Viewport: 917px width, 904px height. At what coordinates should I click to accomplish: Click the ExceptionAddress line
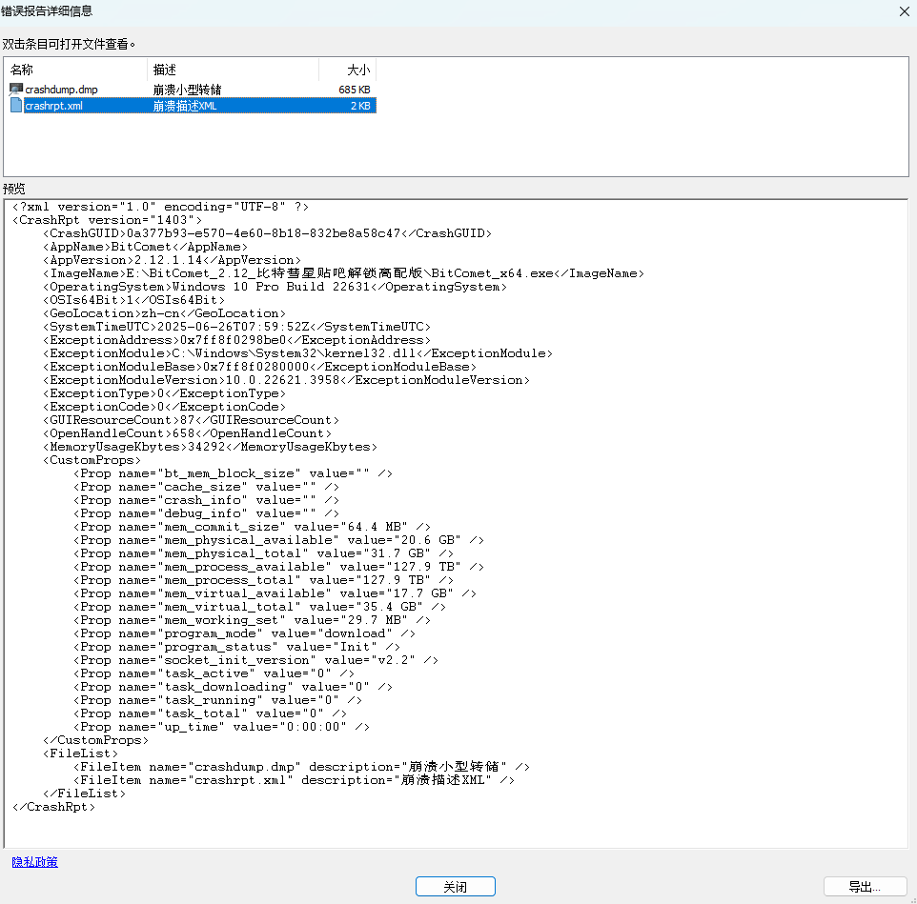(x=236, y=340)
